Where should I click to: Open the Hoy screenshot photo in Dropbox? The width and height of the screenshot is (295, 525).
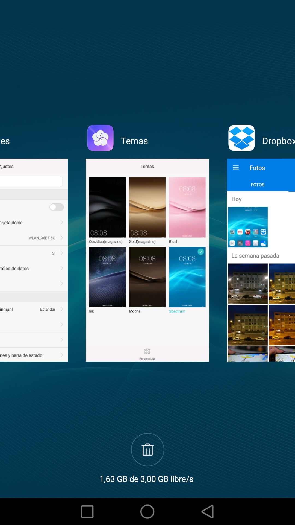pos(248,227)
